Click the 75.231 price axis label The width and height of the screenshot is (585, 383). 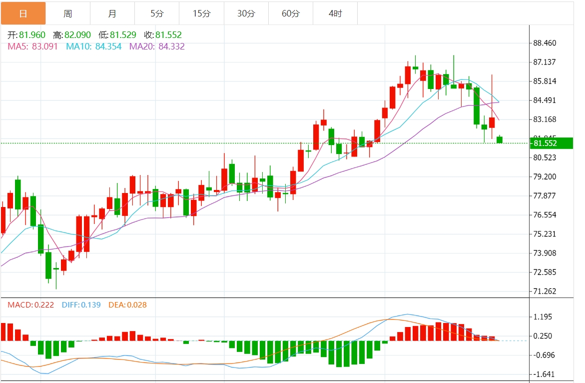coord(545,234)
